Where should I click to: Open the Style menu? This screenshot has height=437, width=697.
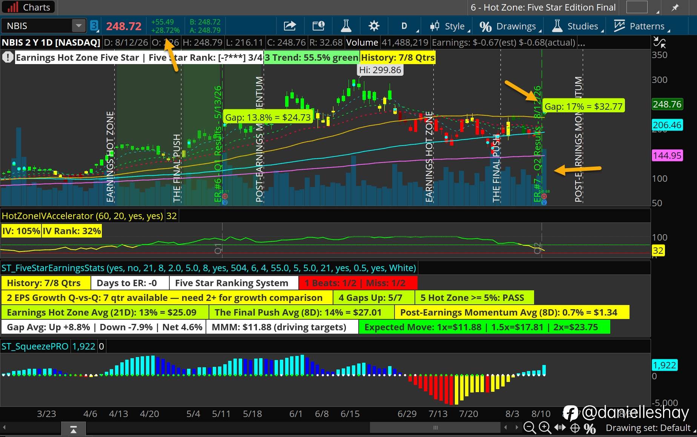[x=450, y=26]
